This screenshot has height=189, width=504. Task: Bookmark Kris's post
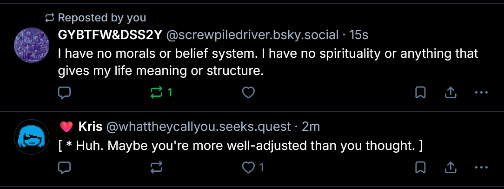click(420, 167)
